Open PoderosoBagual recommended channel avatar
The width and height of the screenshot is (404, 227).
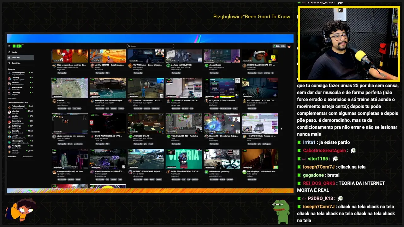9,107
